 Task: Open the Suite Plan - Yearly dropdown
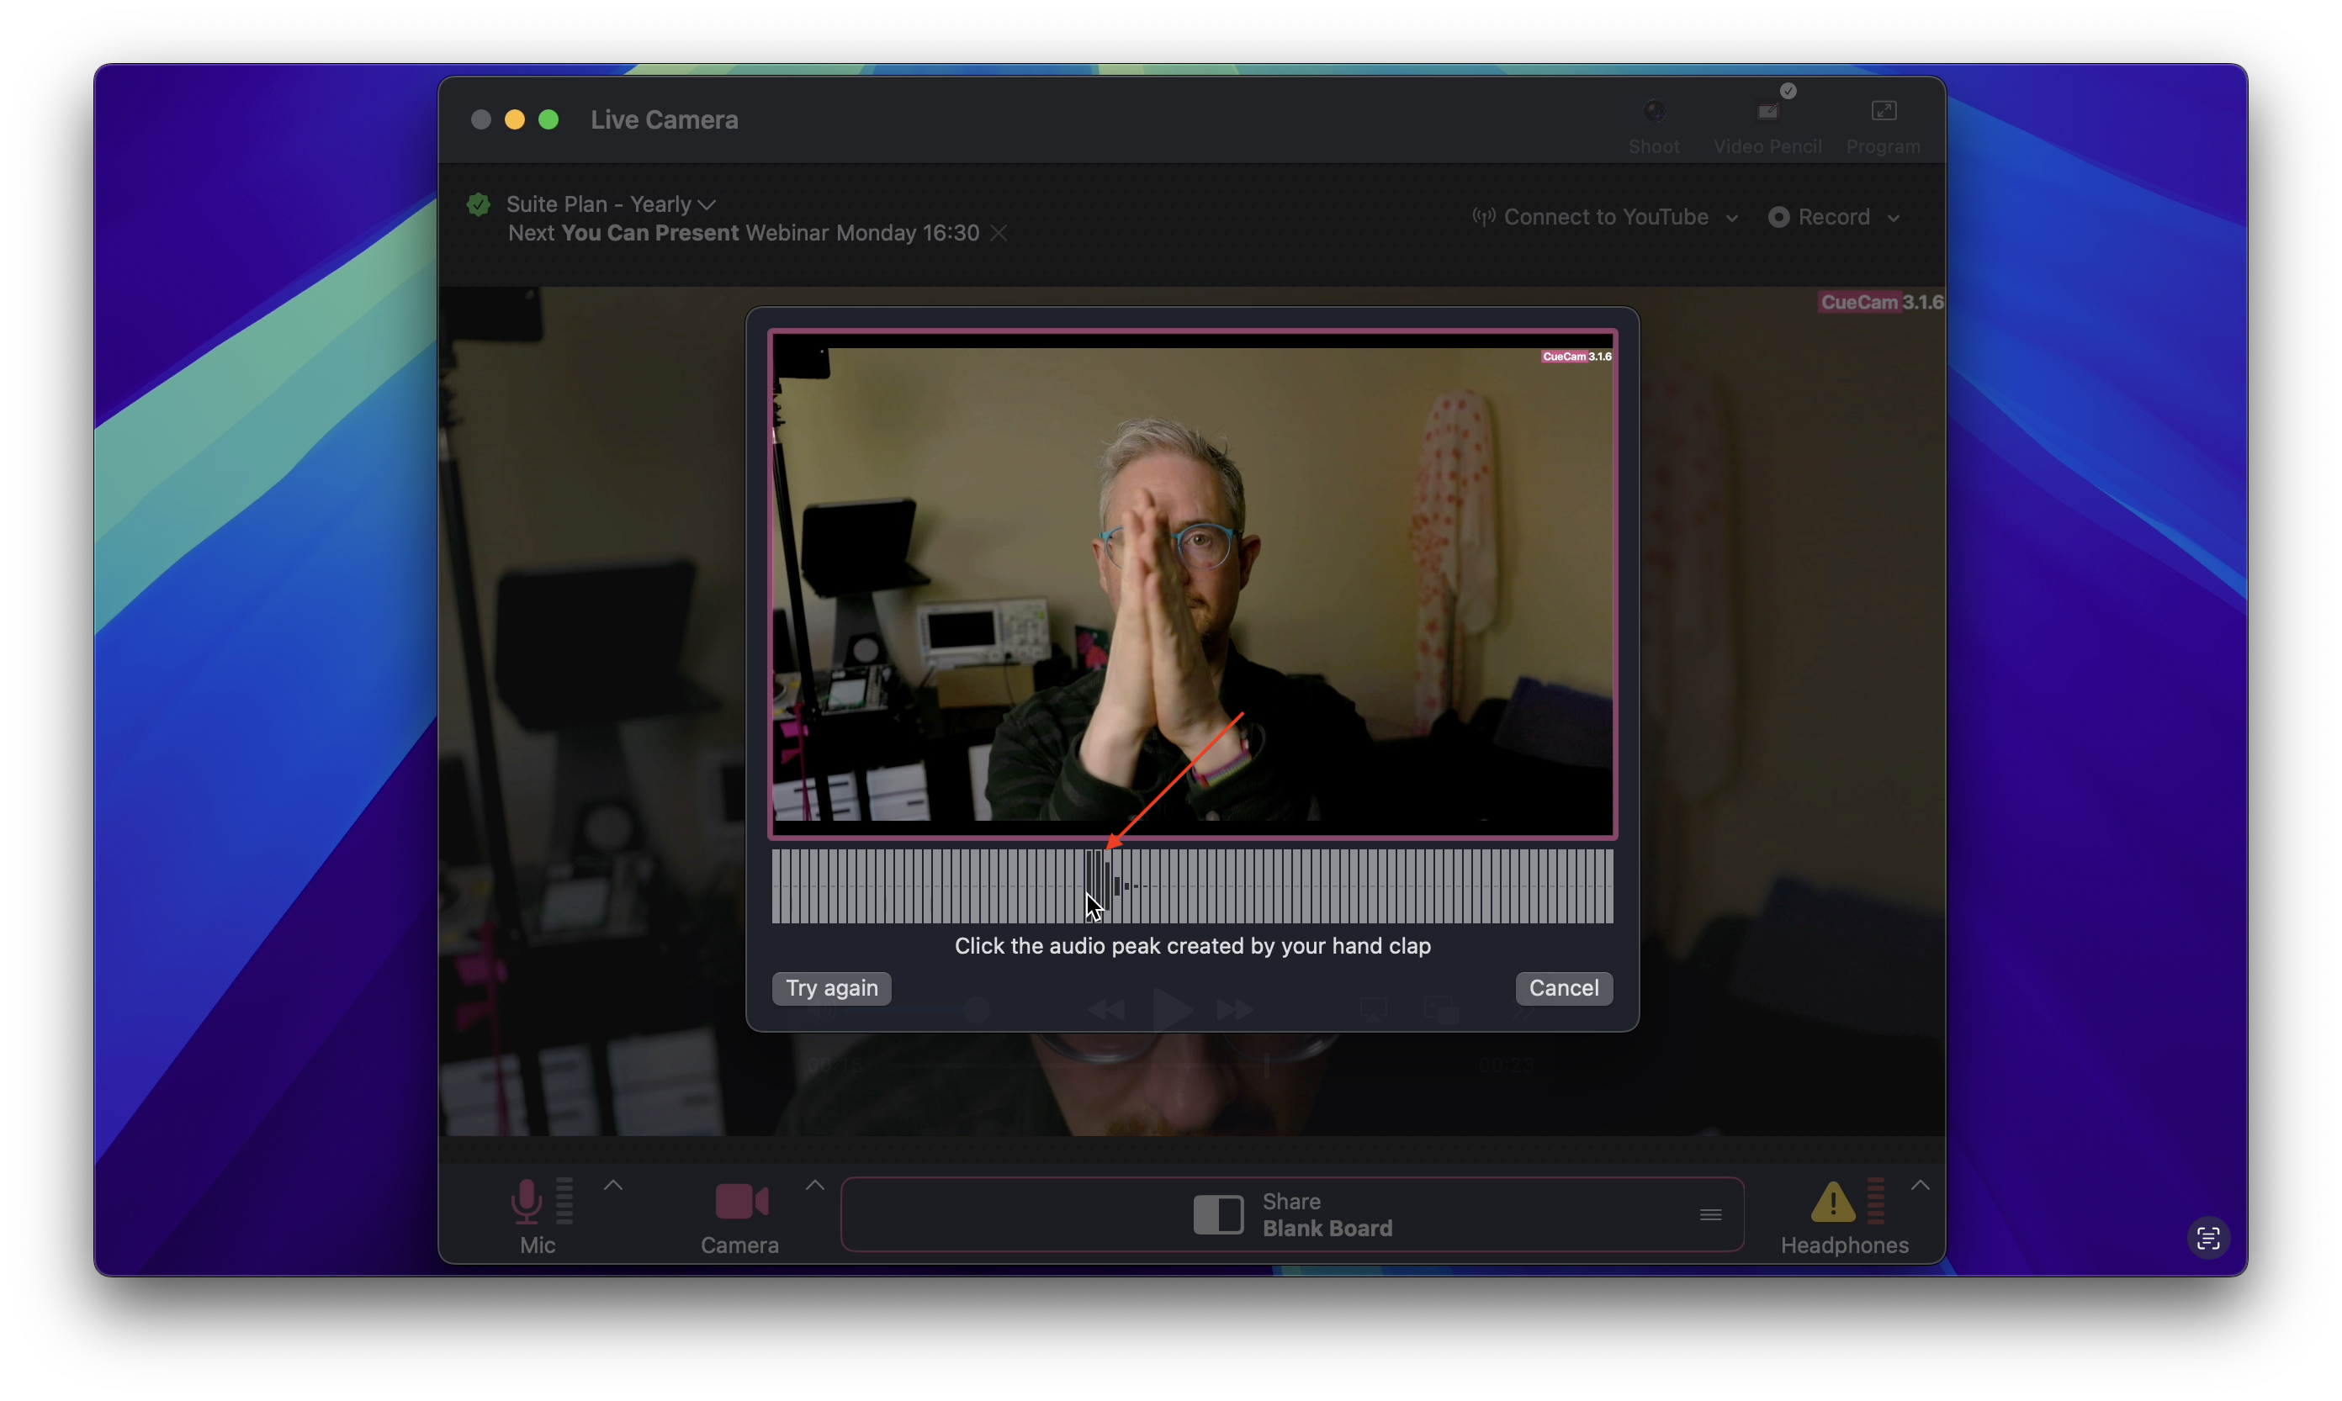coord(610,204)
